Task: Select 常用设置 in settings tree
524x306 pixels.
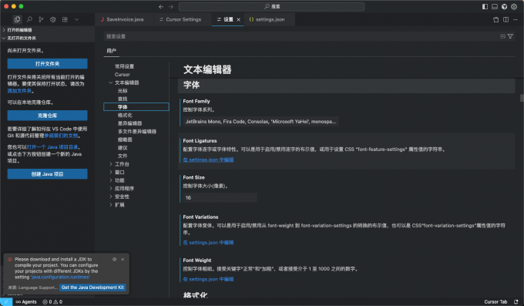Action: [124, 66]
